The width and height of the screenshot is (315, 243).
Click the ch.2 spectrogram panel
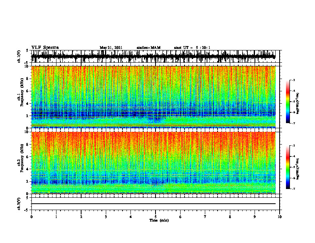pyautogui.click(x=153, y=163)
